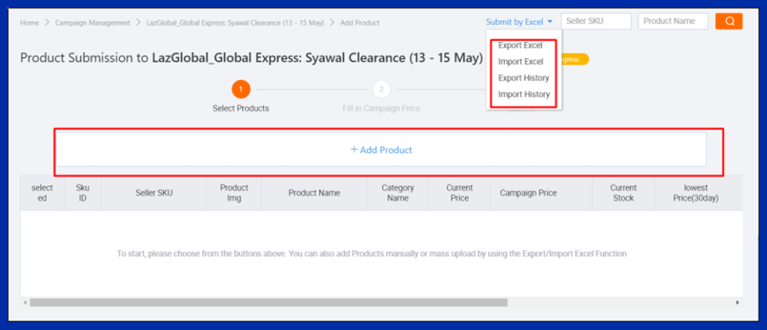Click the scrollbar left arrow
The image size is (767, 330).
[24, 302]
